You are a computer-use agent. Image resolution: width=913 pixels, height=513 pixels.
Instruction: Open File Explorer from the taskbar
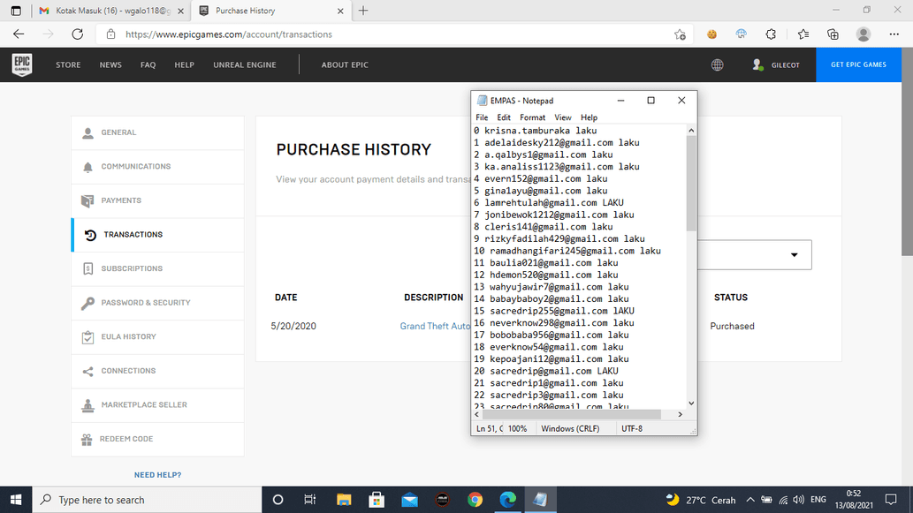pyautogui.click(x=344, y=500)
